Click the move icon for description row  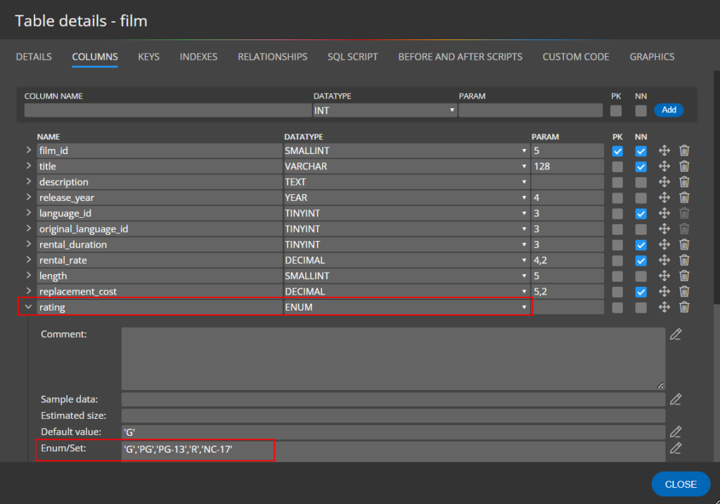coord(664,182)
